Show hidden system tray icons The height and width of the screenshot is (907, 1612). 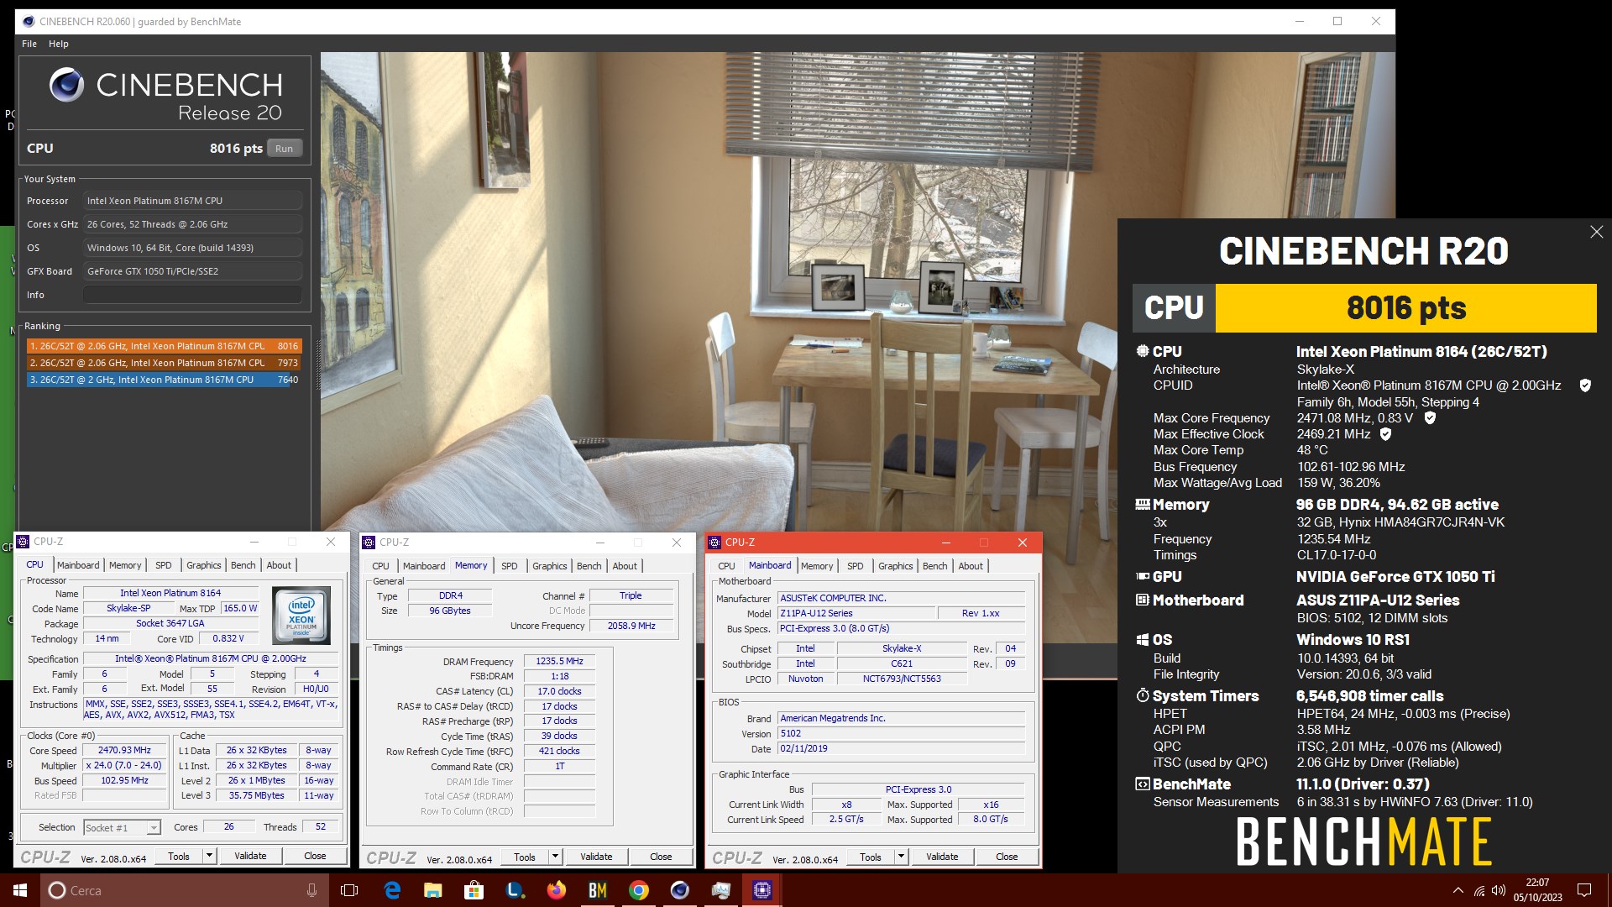tap(1458, 890)
